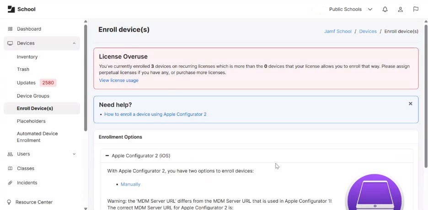
Task: Click the Resource Center lightbulb icon
Action: click(9, 202)
